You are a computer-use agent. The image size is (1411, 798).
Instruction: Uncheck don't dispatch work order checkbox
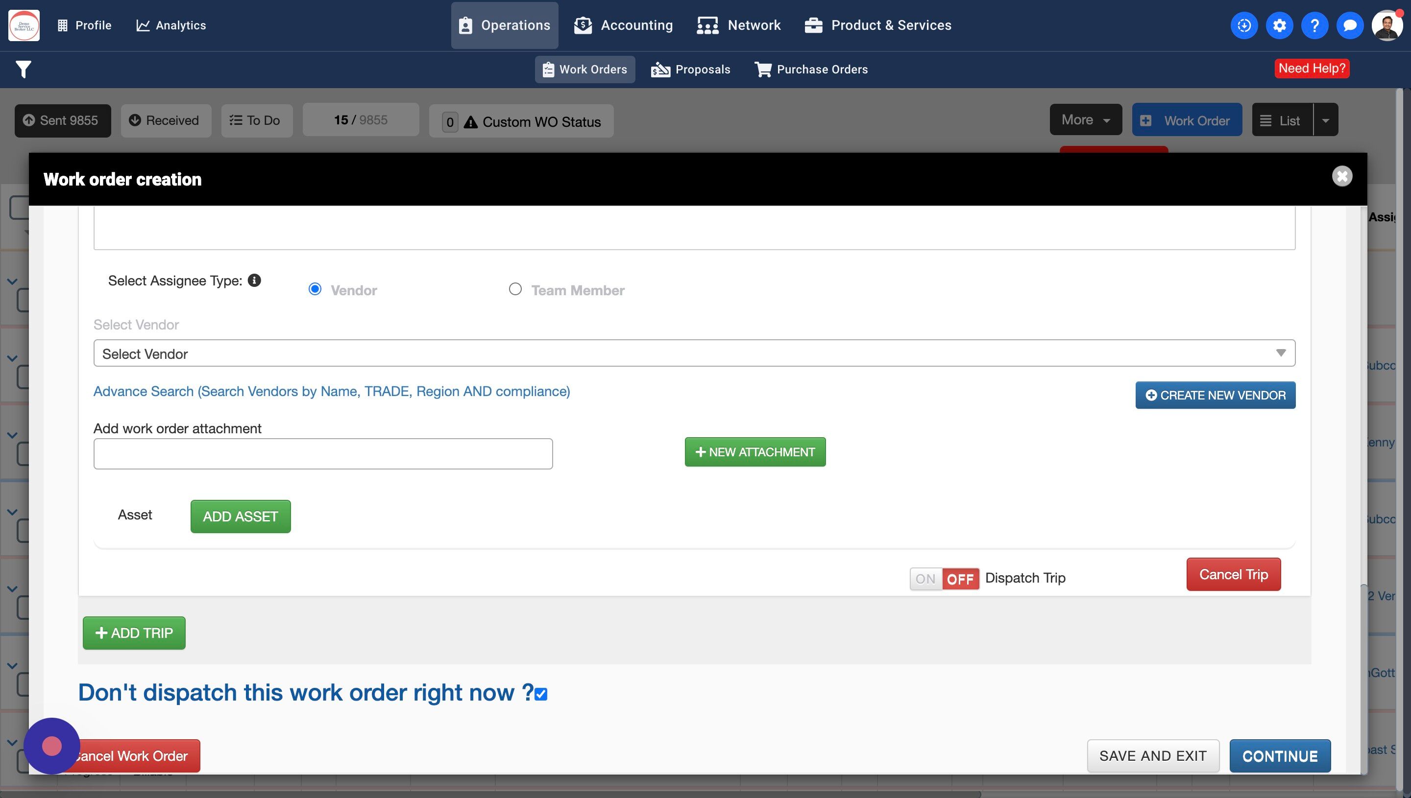point(541,694)
